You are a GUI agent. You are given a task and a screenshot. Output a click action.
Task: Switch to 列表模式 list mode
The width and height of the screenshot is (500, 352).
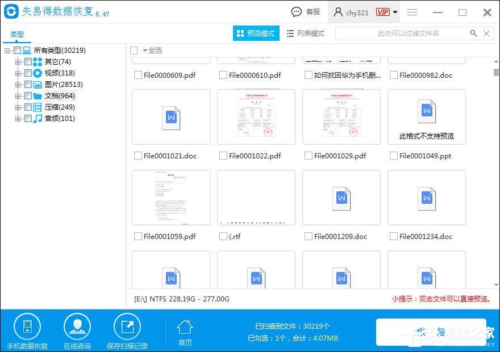point(305,33)
